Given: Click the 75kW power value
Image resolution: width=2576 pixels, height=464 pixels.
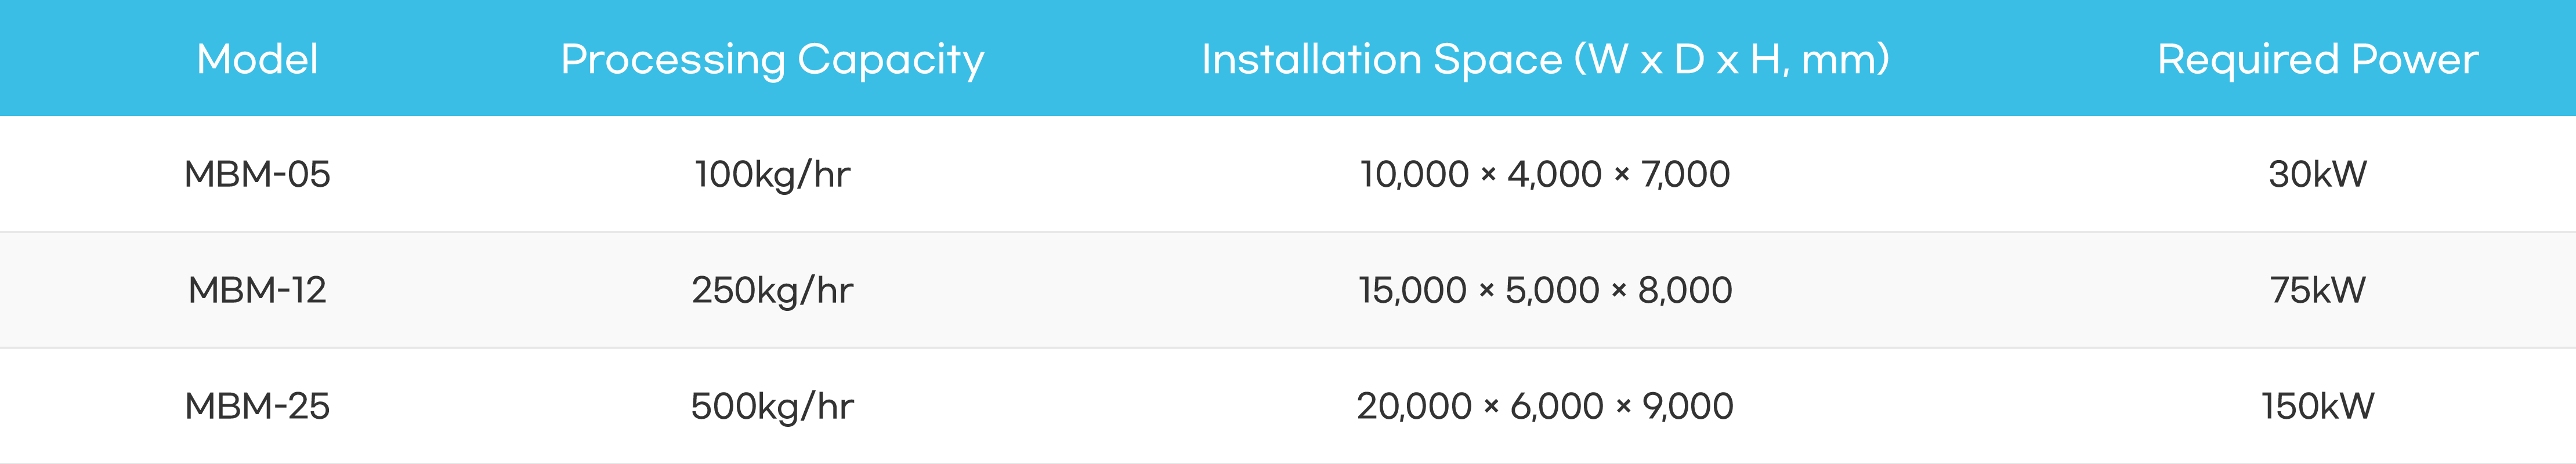Looking at the screenshot, I should (2317, 290).
